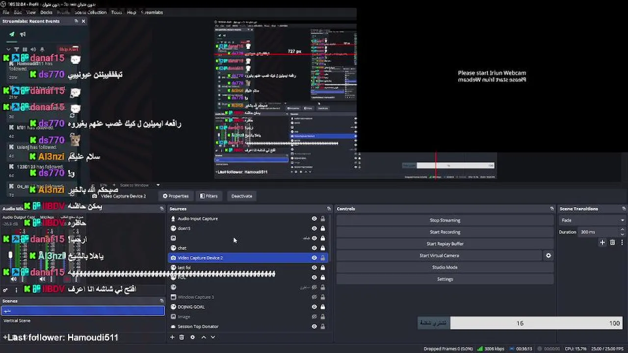Open the Recent Events filter funnel
Viewport: 628px width, 353px height.
point(16,50)
